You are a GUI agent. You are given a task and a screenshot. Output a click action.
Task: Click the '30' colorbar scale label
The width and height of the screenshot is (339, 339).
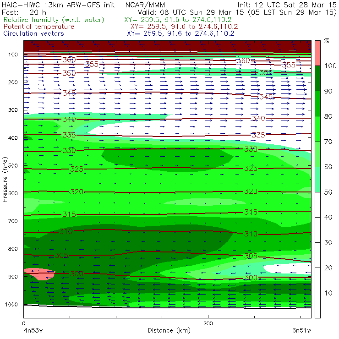coord(328,243)
